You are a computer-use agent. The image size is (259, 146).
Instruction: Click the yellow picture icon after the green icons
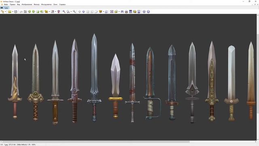click(46, 12)
